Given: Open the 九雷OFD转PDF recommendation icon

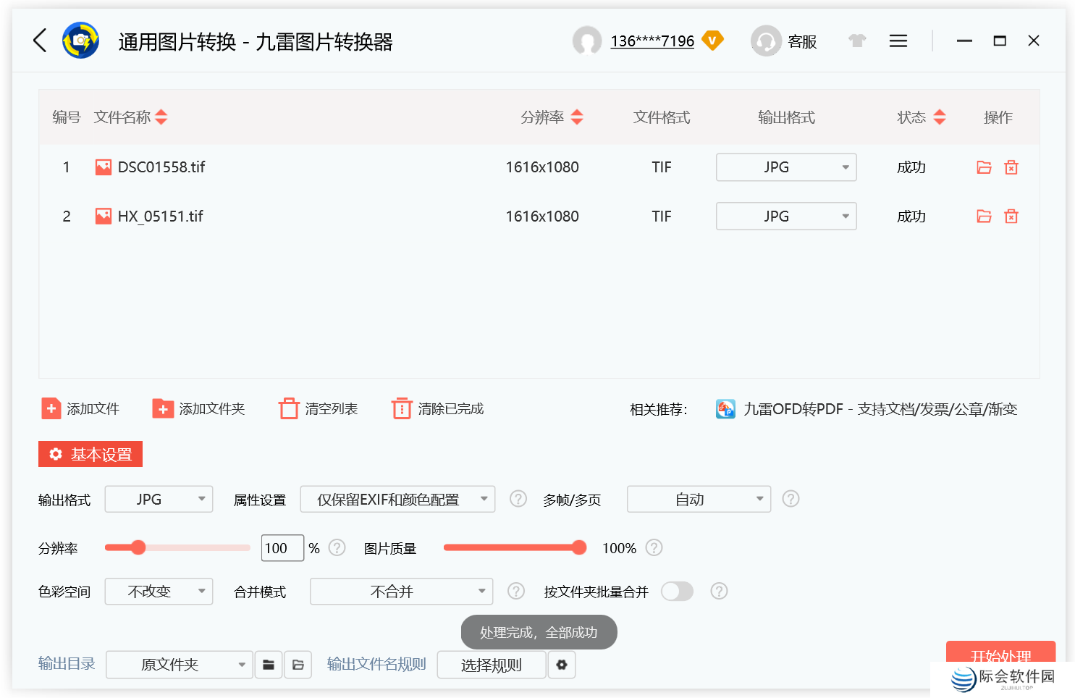Looking at the screenshot, I should (725, 408).
